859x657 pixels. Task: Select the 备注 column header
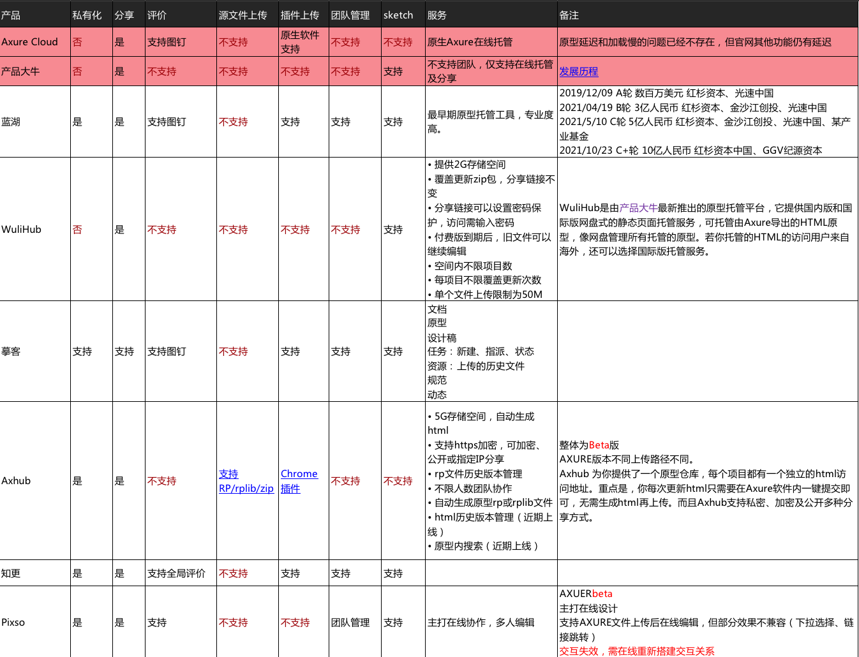(708, 15)
